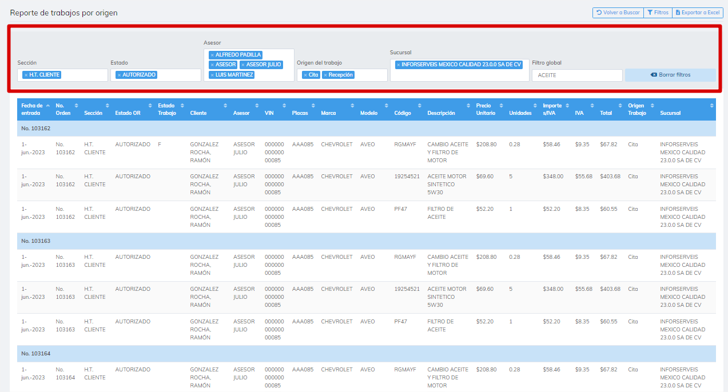
Task: Remove the H.T. CLIENTE tag from Sección
Action: [26, 75]
